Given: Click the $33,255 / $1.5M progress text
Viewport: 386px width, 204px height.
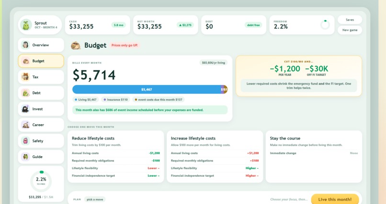Looking at the screenshot, I should coord(41,197).
